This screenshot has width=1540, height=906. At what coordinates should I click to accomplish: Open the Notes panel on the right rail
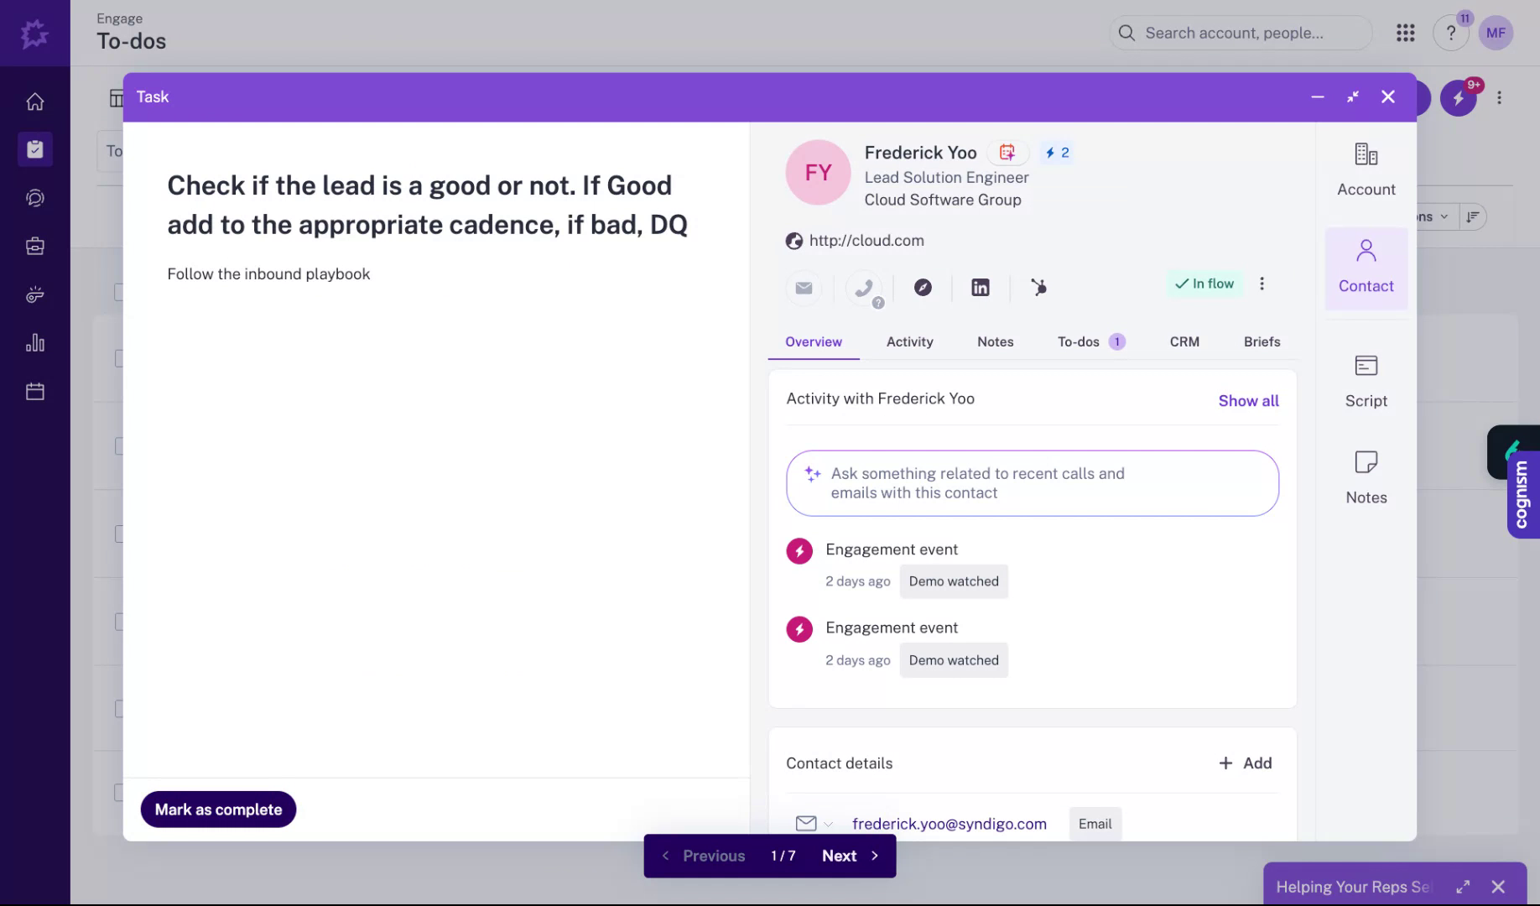click(1366, 476)
